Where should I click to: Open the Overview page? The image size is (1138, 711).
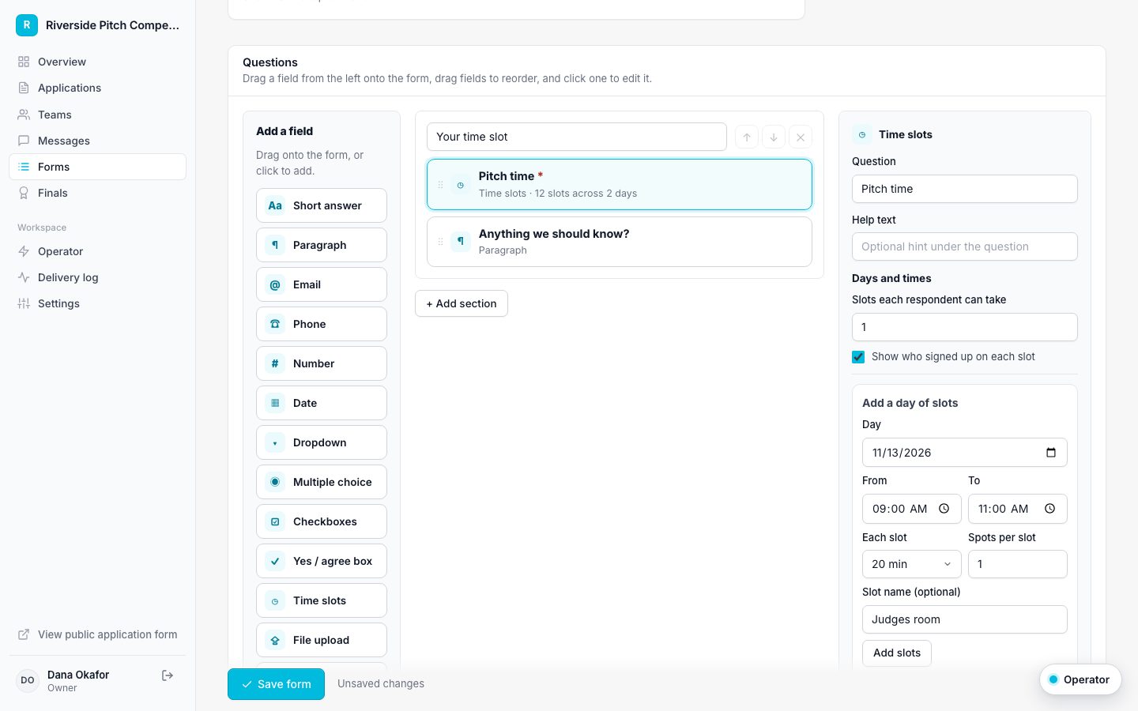click(97, 62)
